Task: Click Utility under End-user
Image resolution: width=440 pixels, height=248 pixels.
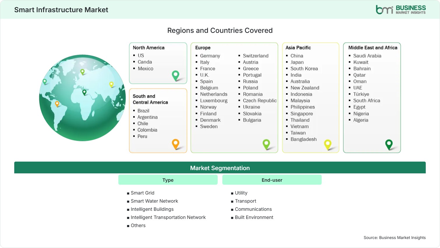Action: point(241,193)
